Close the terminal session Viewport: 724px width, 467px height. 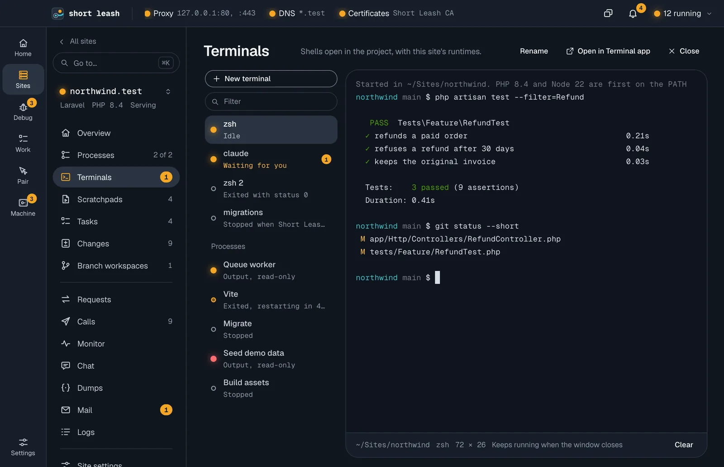[x=684, y=51]
